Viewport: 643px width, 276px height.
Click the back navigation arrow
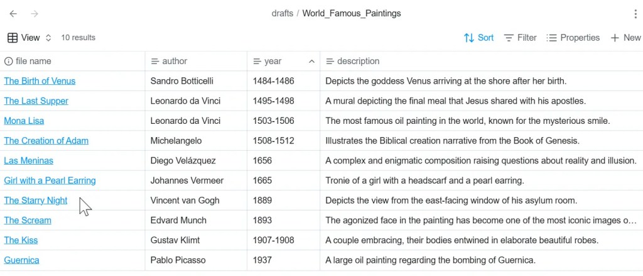coord(13,14)
